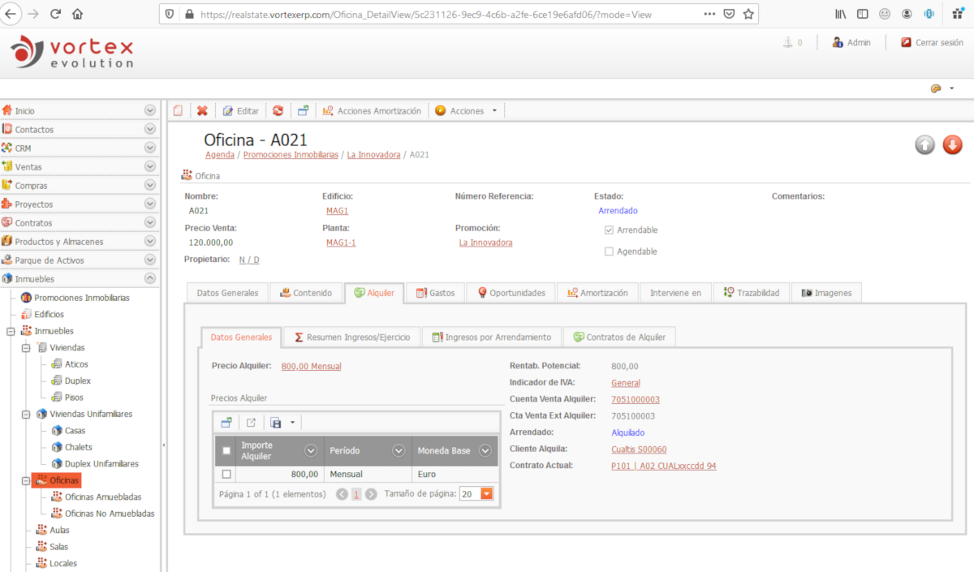The height and width of the screenshot is (572, 974).
Task: Click the Firefox home icon
Action: tap(77, 14)
